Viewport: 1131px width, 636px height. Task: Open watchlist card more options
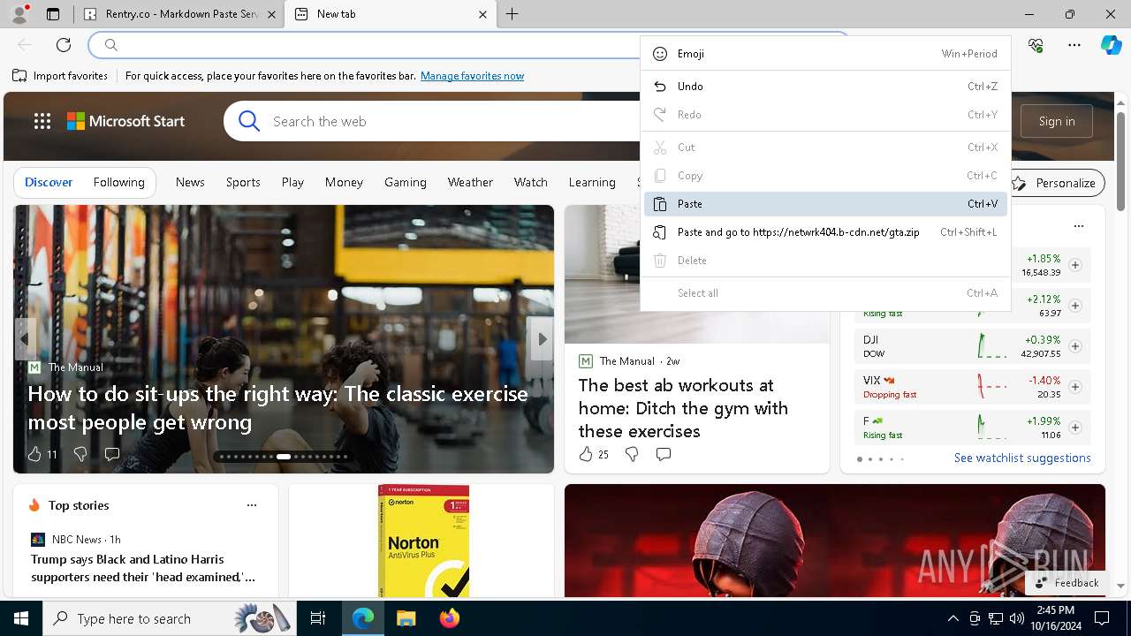pyautogui.click(x=1078, y=226)
